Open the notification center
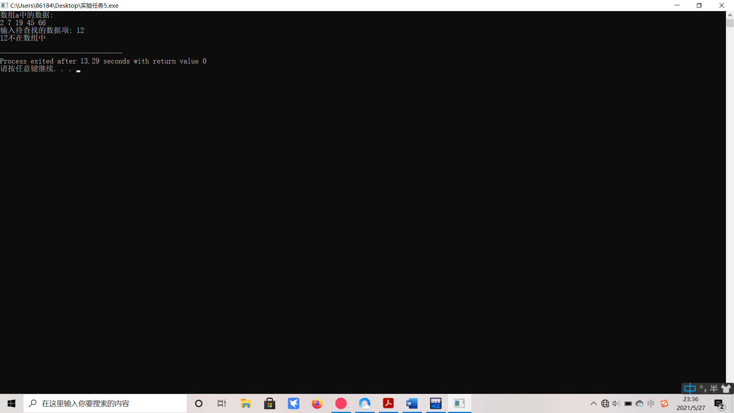The height and width of the screenshot is (413, 734). (x=719, y=403)
